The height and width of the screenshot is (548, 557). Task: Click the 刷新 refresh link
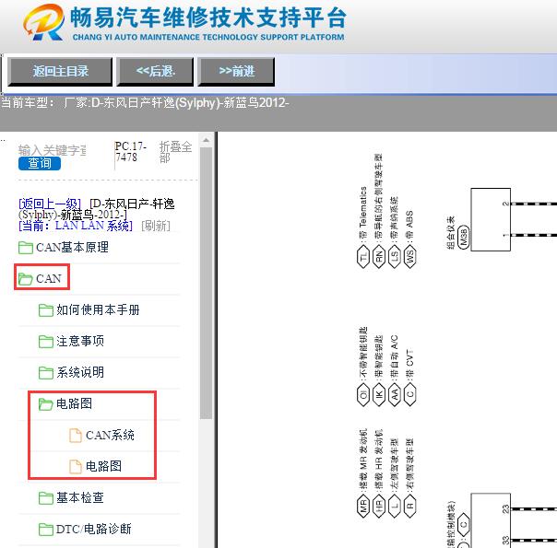coord(156,226)
